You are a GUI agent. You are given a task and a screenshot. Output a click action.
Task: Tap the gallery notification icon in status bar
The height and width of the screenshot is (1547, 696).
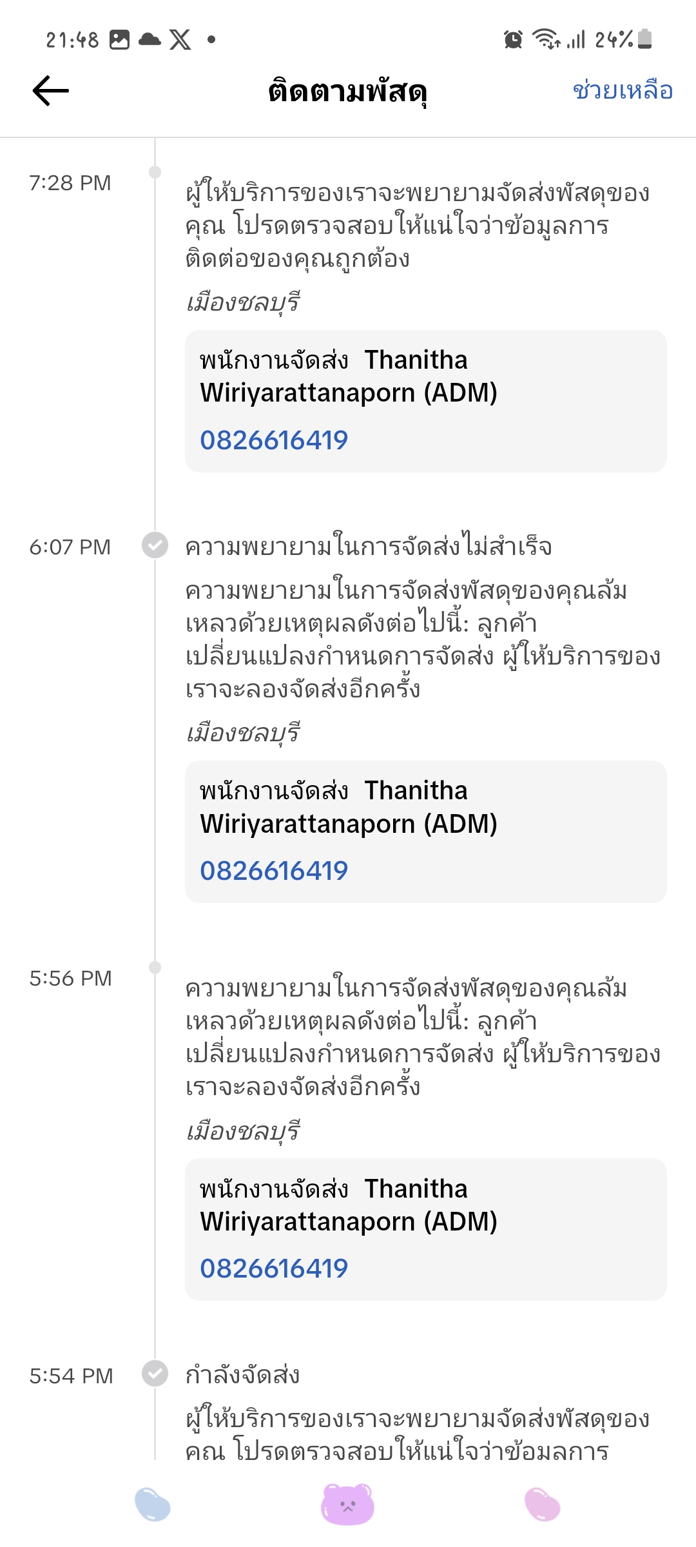pyautogui.click(x=119, y=40)
